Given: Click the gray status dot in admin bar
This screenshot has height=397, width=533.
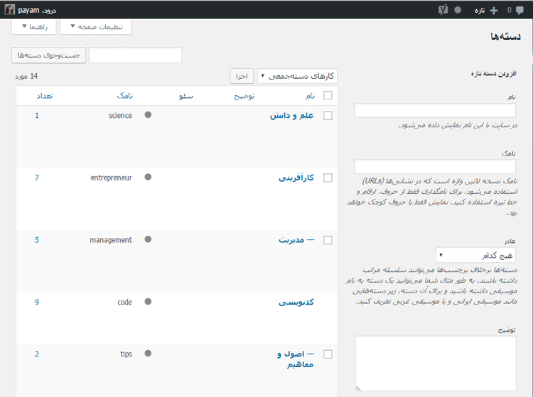Looking at the screenshot, I should tap(458, 10).
